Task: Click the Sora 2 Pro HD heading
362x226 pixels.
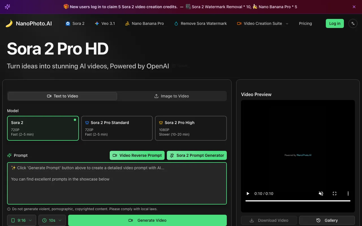Action: click(58, 49)
